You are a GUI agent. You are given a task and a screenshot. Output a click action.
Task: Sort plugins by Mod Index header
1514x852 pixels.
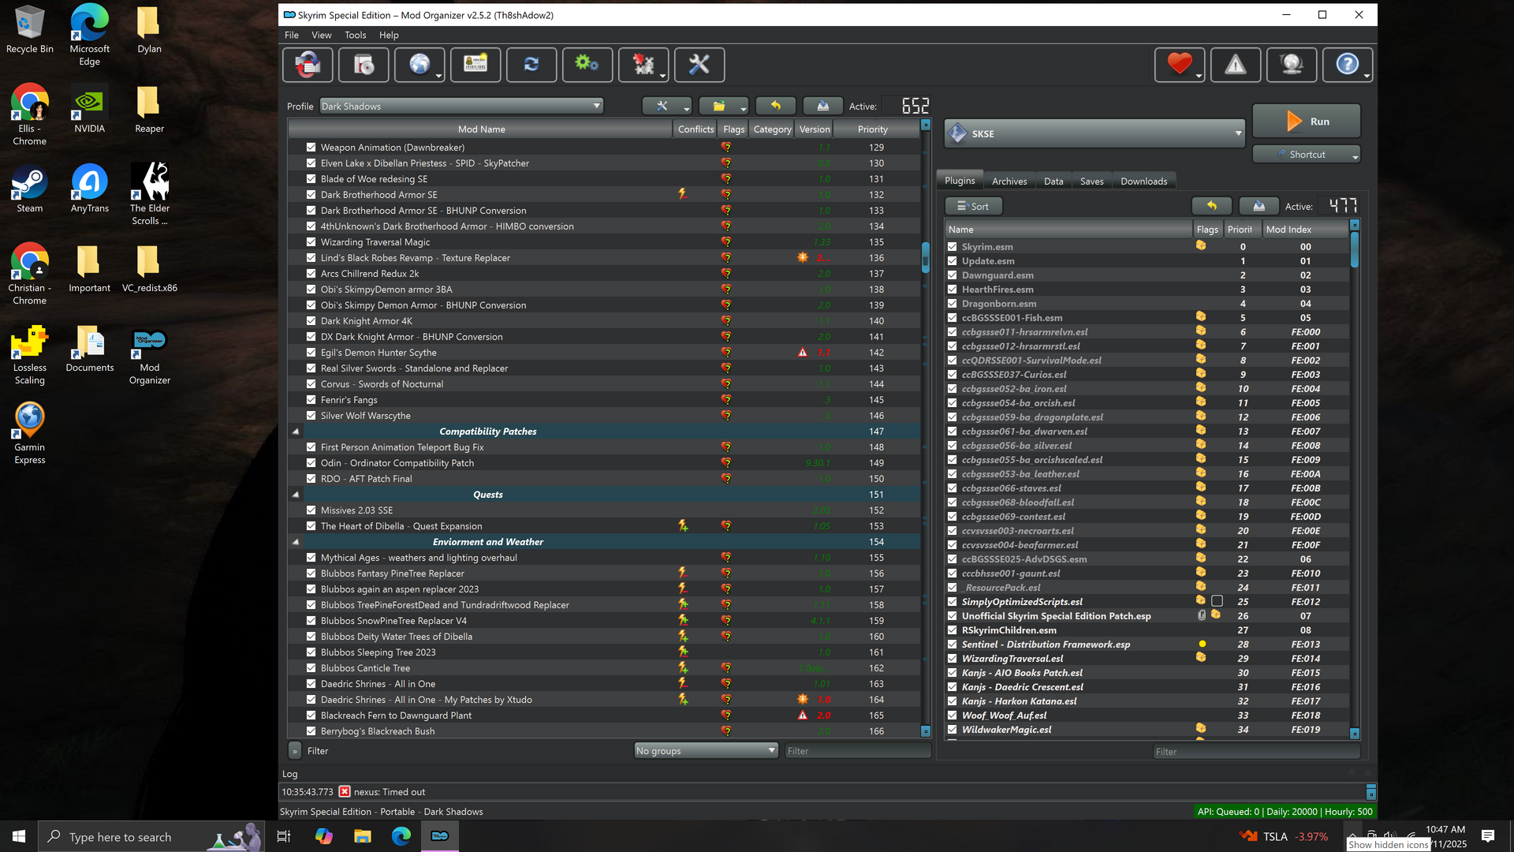(1306, 229)
